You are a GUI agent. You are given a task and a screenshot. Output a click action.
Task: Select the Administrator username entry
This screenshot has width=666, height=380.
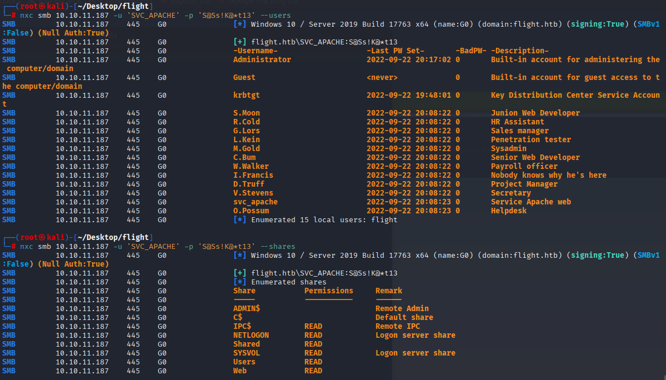(x=262, y=60)
